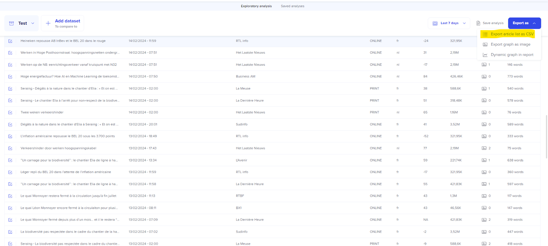Screen dimensions: 548x246
Task: Click image icon in the Twee weken verkeershinder row
Action: (x=484, y=112)
